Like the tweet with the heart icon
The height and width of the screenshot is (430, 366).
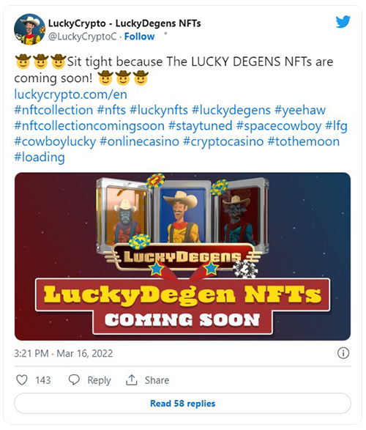(x=22, y=380)
